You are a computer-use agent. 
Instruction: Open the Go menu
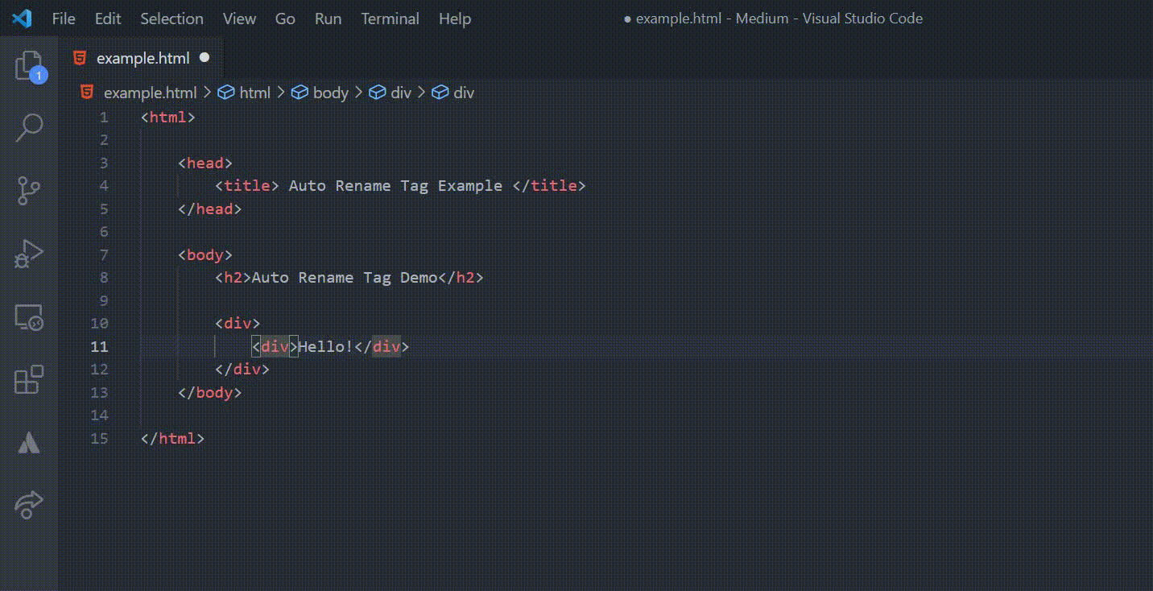285,19
